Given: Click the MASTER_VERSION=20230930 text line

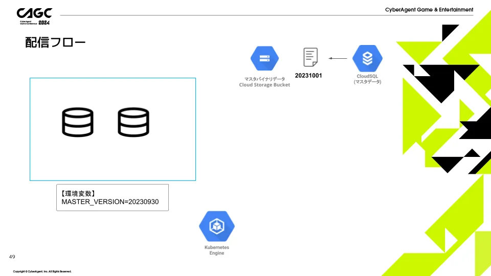Looking at the screenshot, I should coord(110,202).
